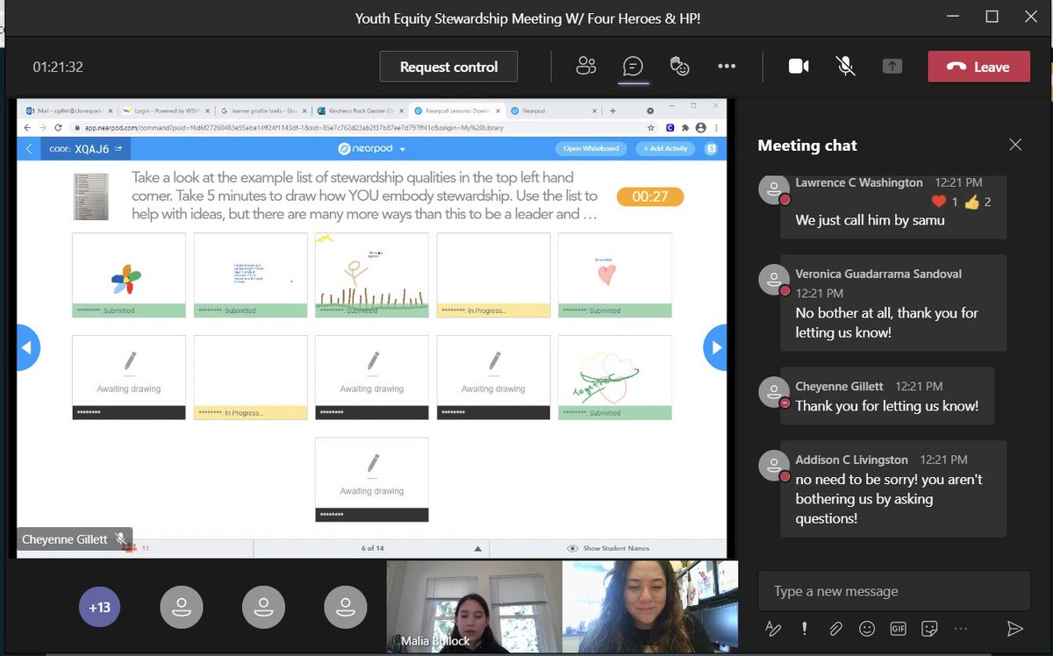
Task: Open the Together hearts drawing thumbnail
Action: (615, 377)
